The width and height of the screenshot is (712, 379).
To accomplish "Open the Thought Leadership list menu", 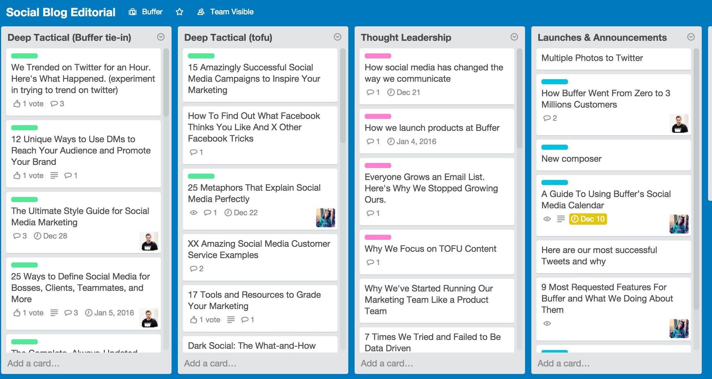I will pos(514,37).
